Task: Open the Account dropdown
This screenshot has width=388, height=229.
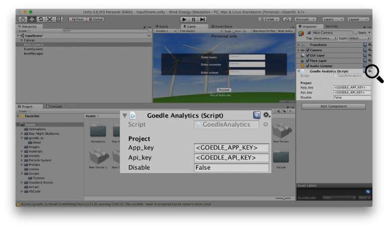Action: (x=305, y=19)
